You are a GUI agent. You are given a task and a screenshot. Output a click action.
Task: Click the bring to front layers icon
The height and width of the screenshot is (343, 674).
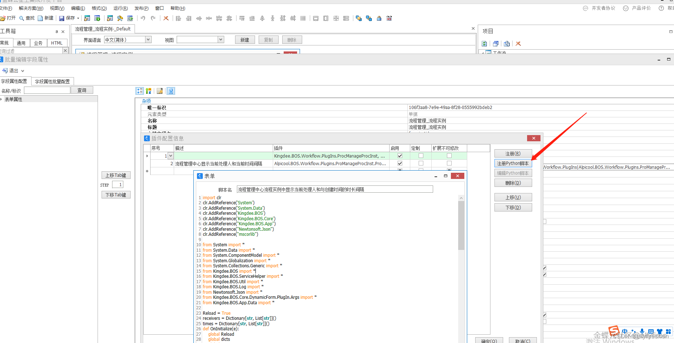pos(359,18)
